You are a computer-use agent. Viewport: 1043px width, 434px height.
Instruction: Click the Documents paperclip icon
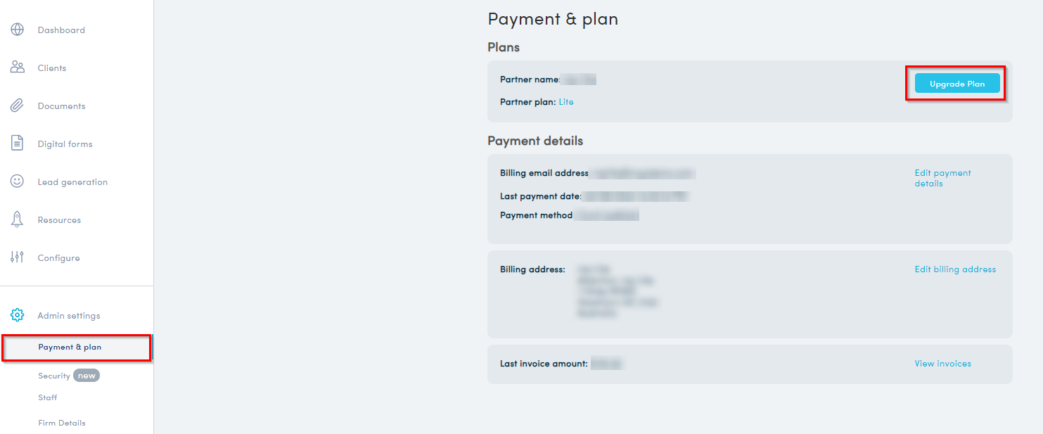17,106
